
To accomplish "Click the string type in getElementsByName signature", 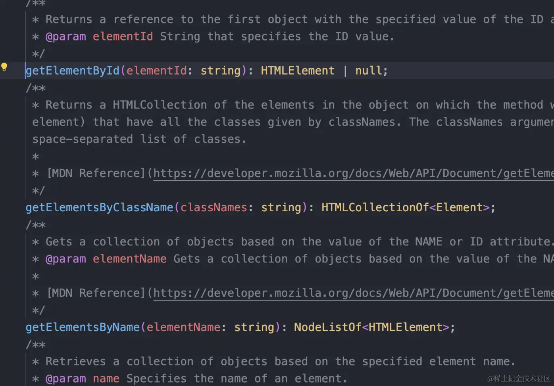I will (x=254, y=327).
